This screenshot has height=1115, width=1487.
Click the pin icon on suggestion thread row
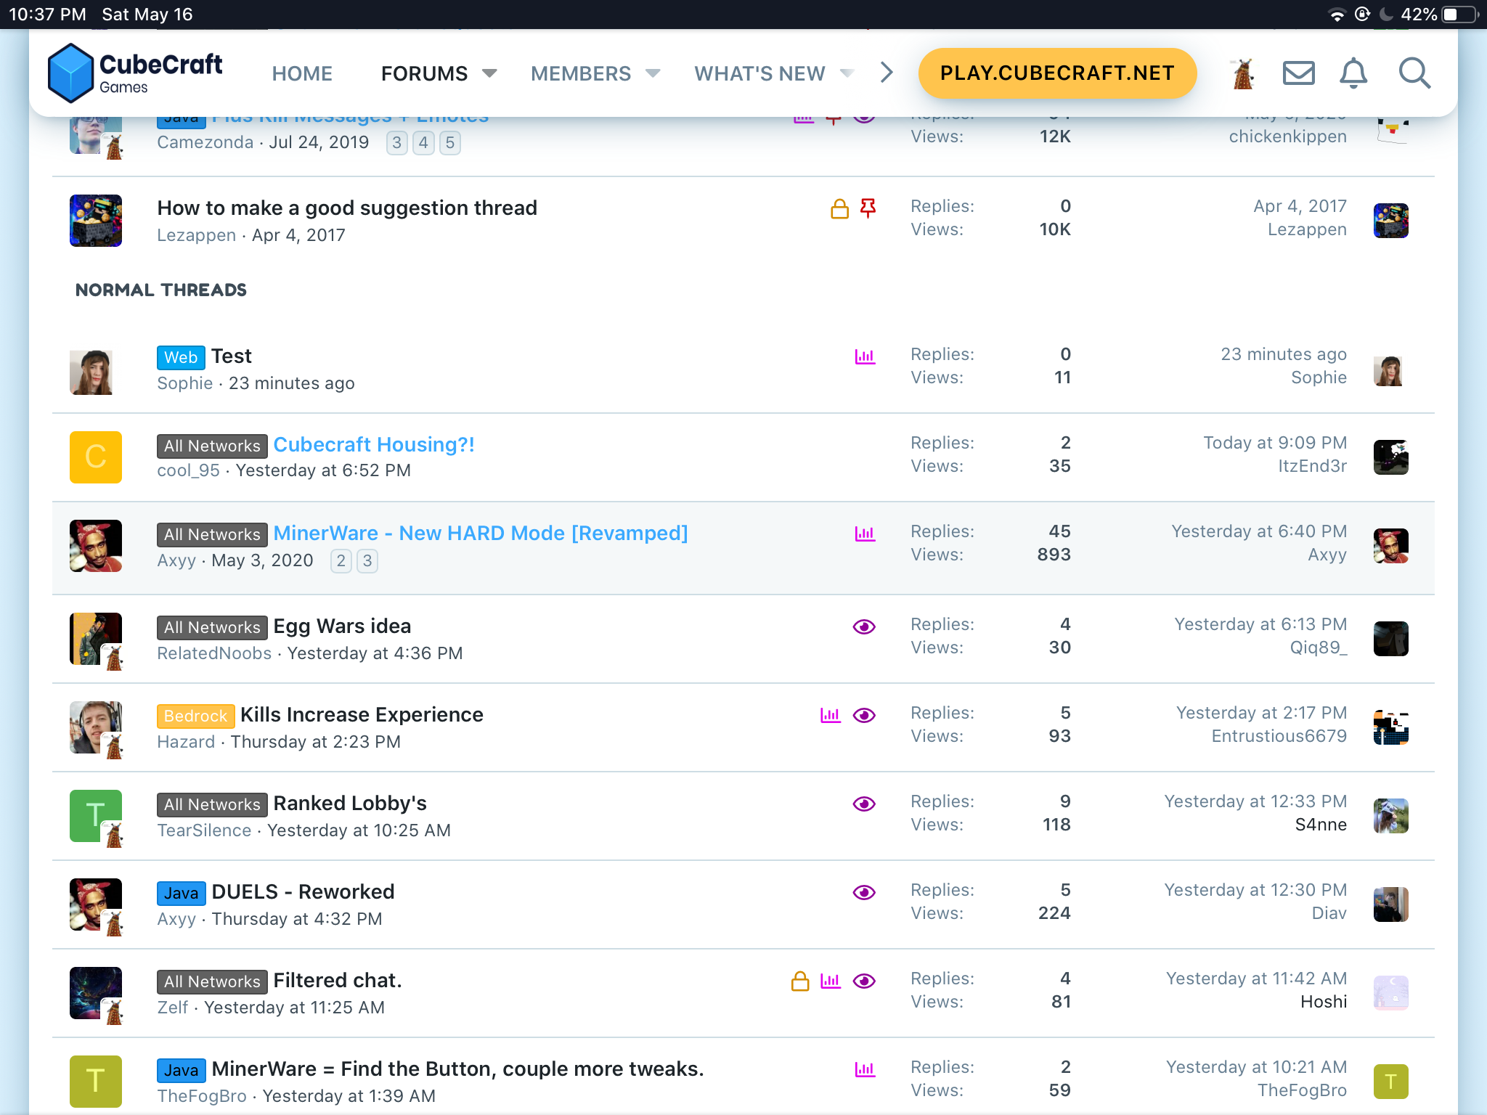(868, 209)
